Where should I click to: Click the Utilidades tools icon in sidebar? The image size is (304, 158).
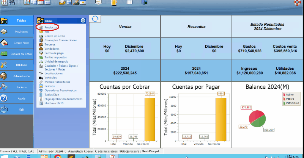4,65
